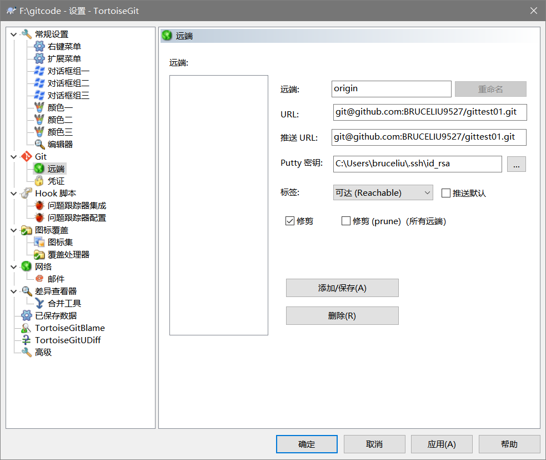
Task: Click the green globe icon beside 远端 in tree
Action: click(39, 169)
